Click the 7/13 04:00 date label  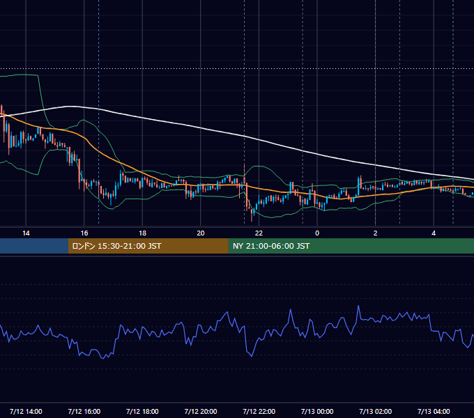(x=434, y=411)
